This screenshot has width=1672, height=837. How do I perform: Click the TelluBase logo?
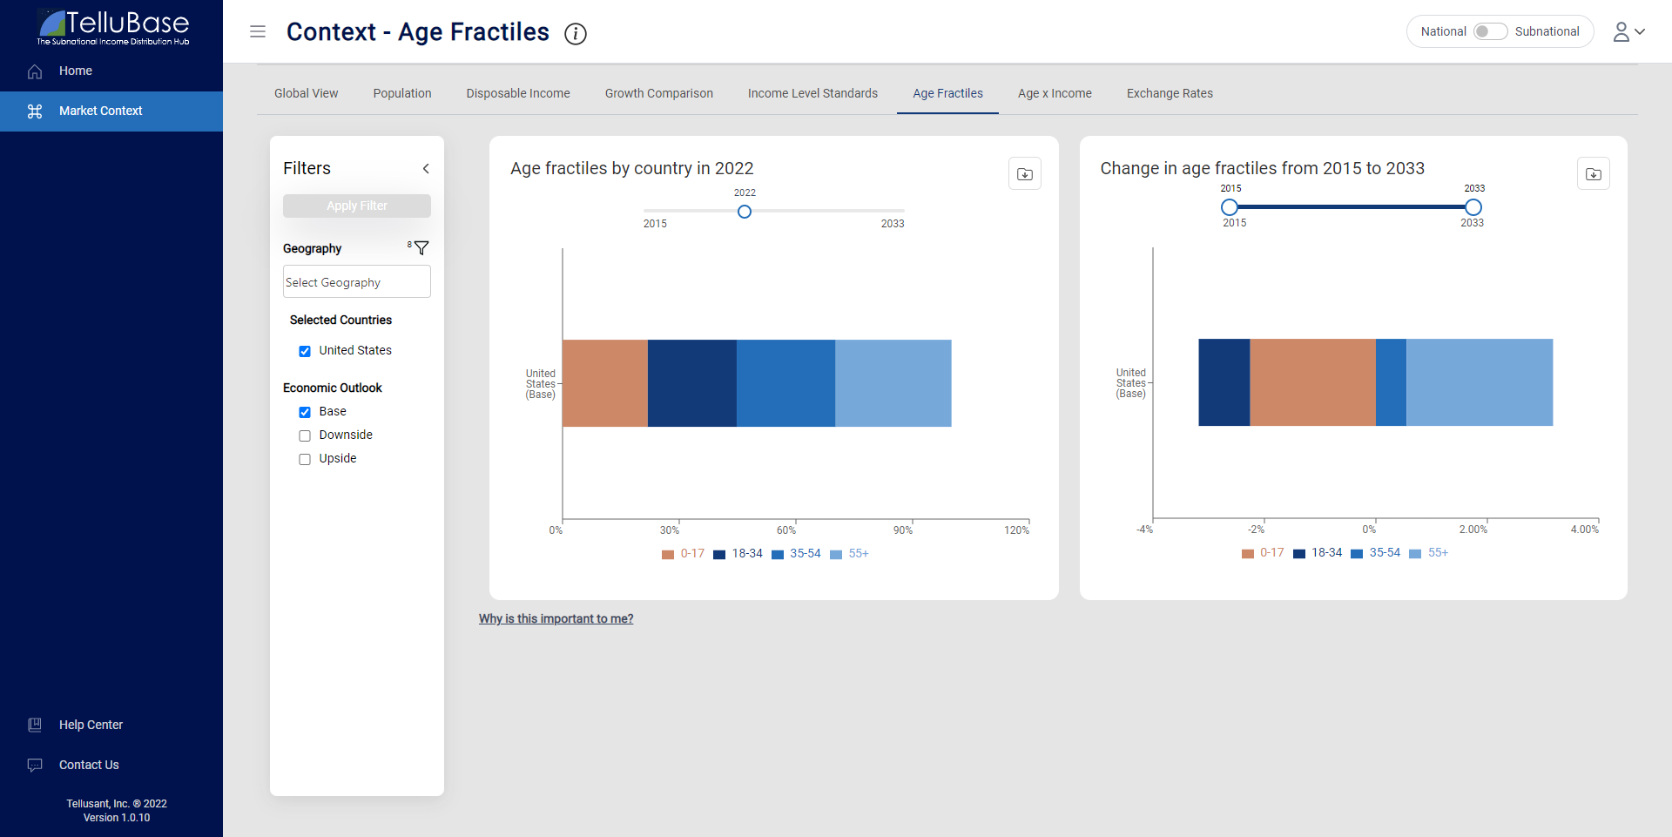point(113,28)
